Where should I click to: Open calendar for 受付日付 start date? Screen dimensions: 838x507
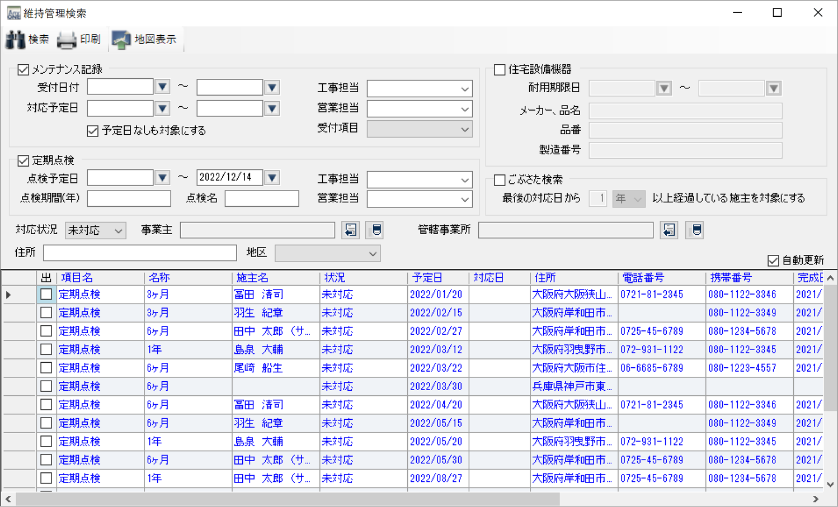click(x=162, y=87)
